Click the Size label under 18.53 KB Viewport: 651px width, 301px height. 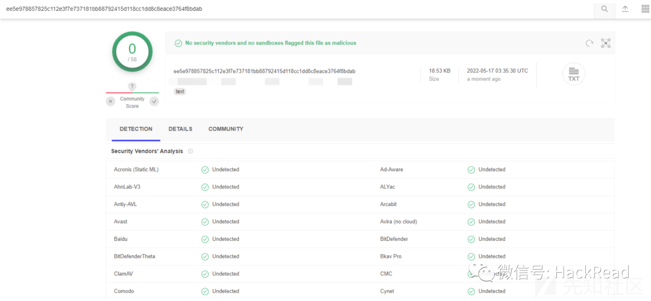point(434,79)
